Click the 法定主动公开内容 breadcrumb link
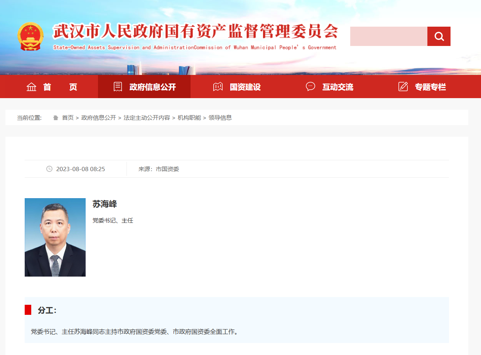 click(x=147, y=117)
